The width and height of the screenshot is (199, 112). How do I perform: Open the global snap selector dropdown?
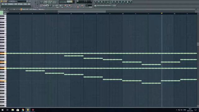(x=89, y=6)
